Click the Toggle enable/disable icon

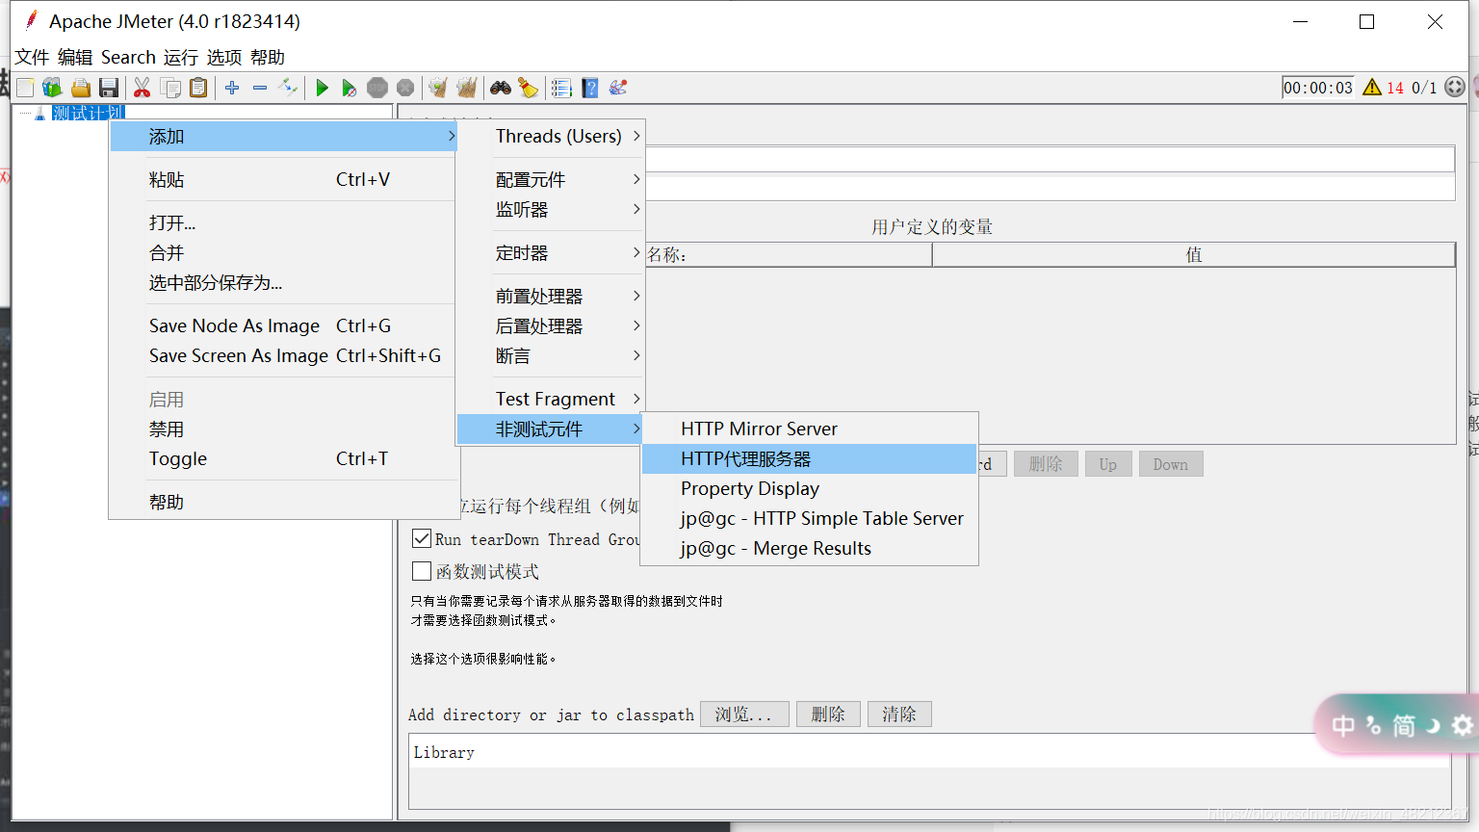click(288, 88)
